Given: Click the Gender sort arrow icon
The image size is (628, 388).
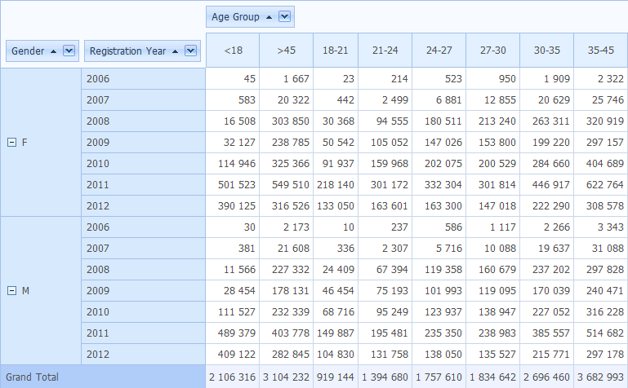Looking at the screenshot, I should coord(53,51).
